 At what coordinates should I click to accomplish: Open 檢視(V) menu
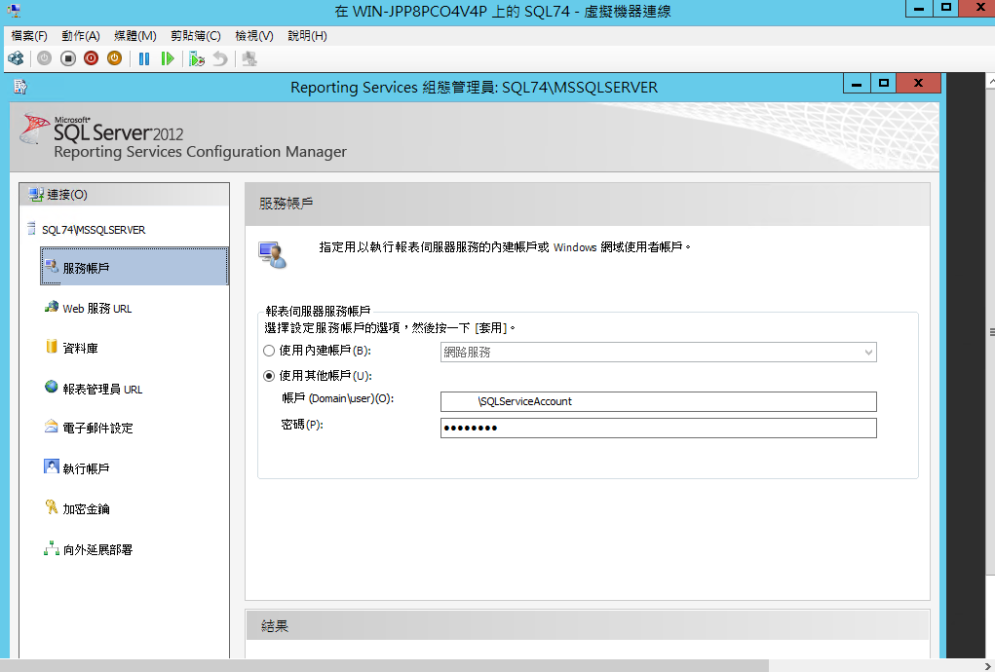253,36
